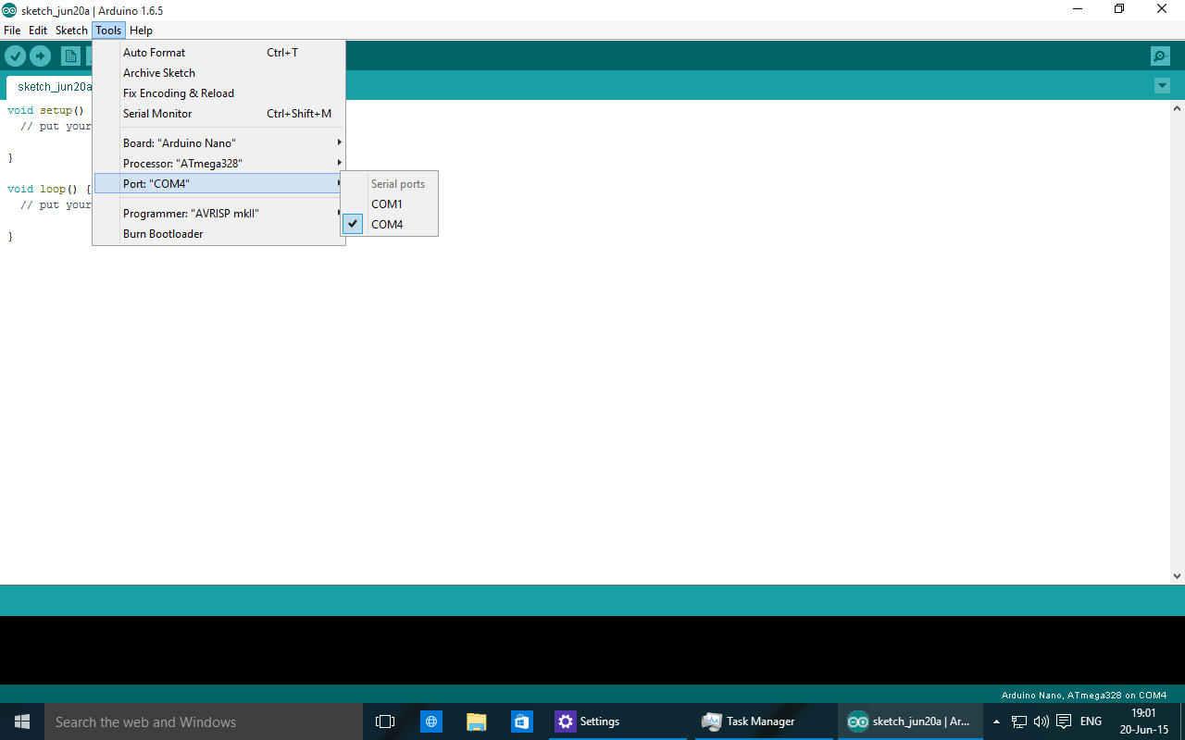Click the New sketch toolbar icon
1185x740 pixels.
point(70,56)
